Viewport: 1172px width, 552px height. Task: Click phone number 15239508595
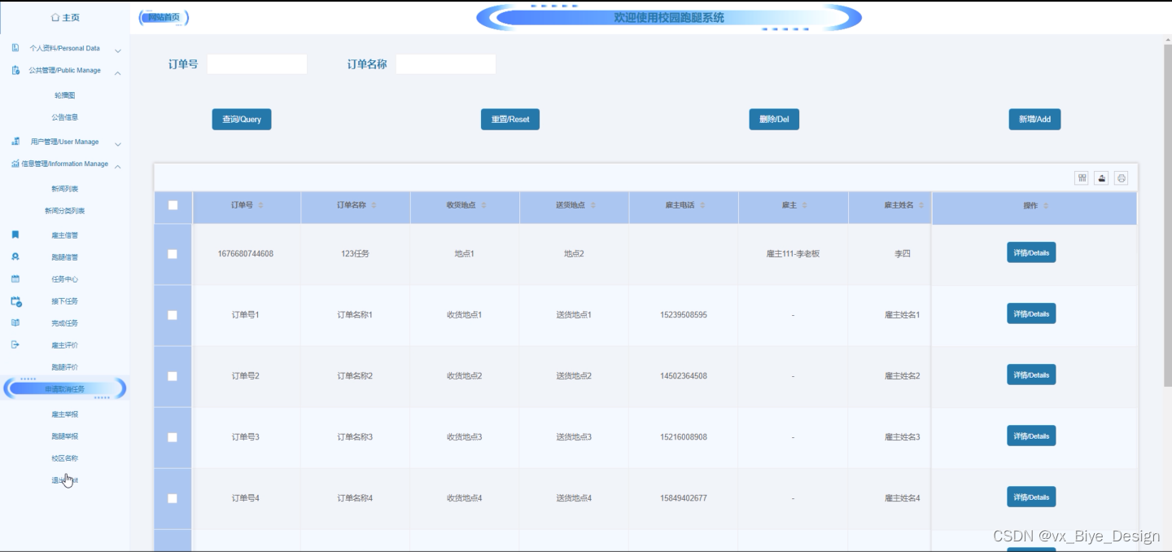(x=684, y=315)
